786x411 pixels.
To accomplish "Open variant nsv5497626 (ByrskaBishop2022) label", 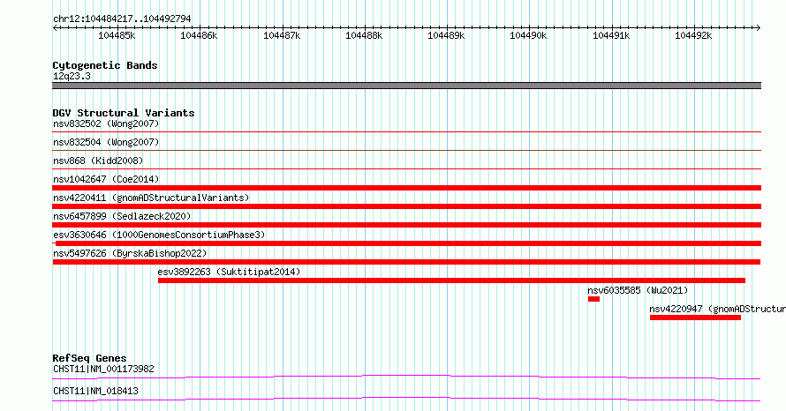I will point(130,253).
